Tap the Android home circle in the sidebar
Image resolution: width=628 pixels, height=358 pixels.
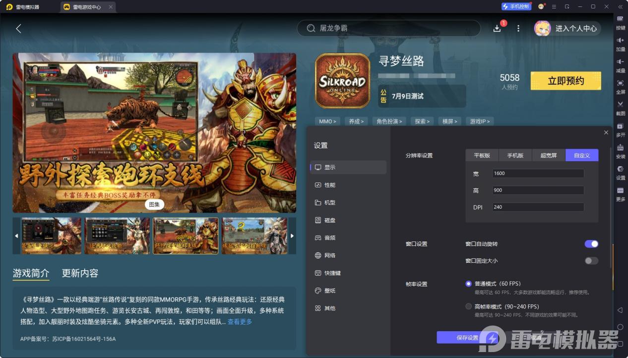[x=620, y=327]
